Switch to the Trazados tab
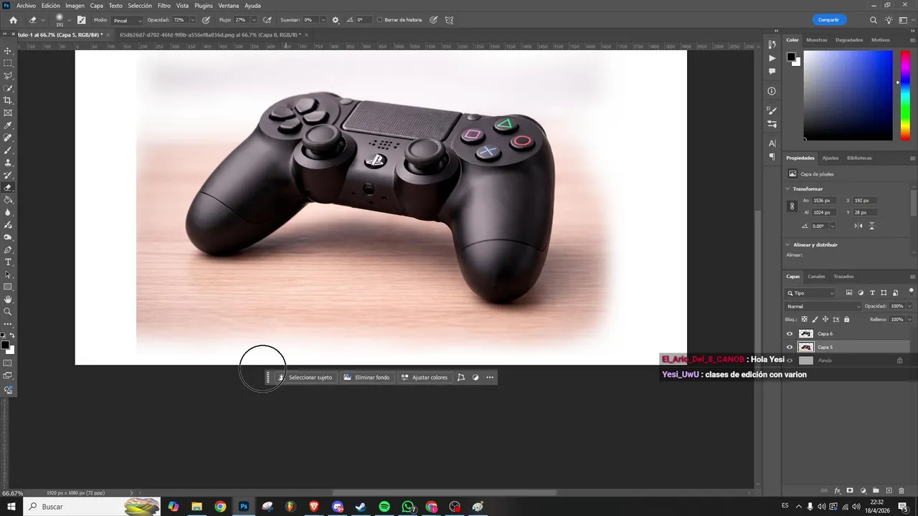 click(x=843, y=277)
